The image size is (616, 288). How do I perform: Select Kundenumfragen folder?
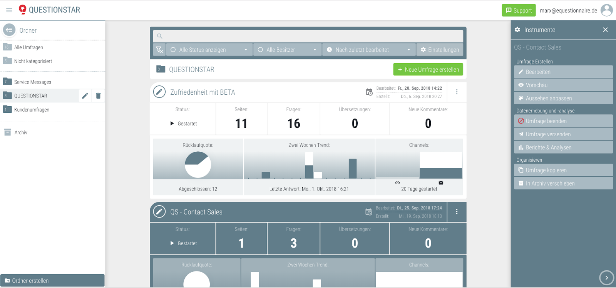[x=53, y=110]
